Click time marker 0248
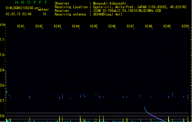Screen dimensions: 192x122 [x=149, y=26]
